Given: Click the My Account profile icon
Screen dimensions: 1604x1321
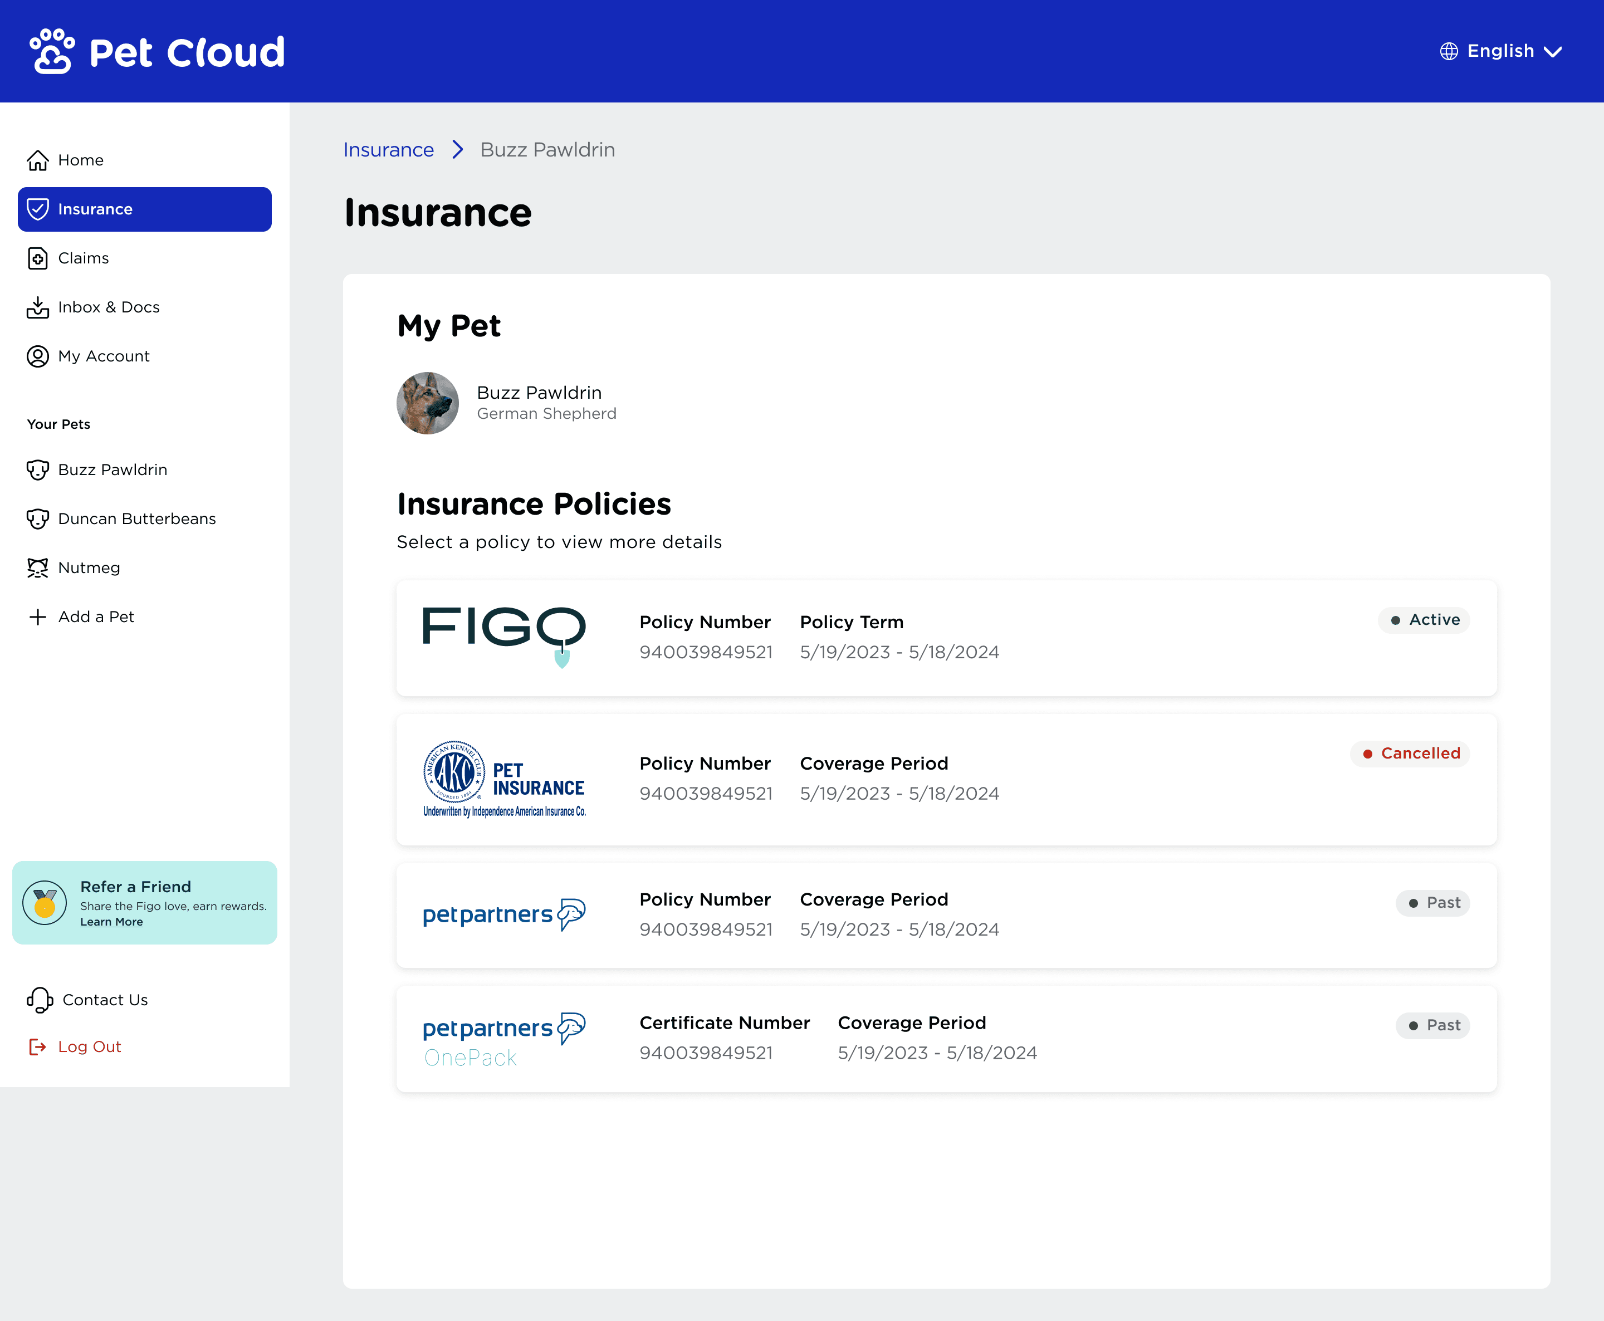Looking at the screenshot, I should [x=37, y=356].
